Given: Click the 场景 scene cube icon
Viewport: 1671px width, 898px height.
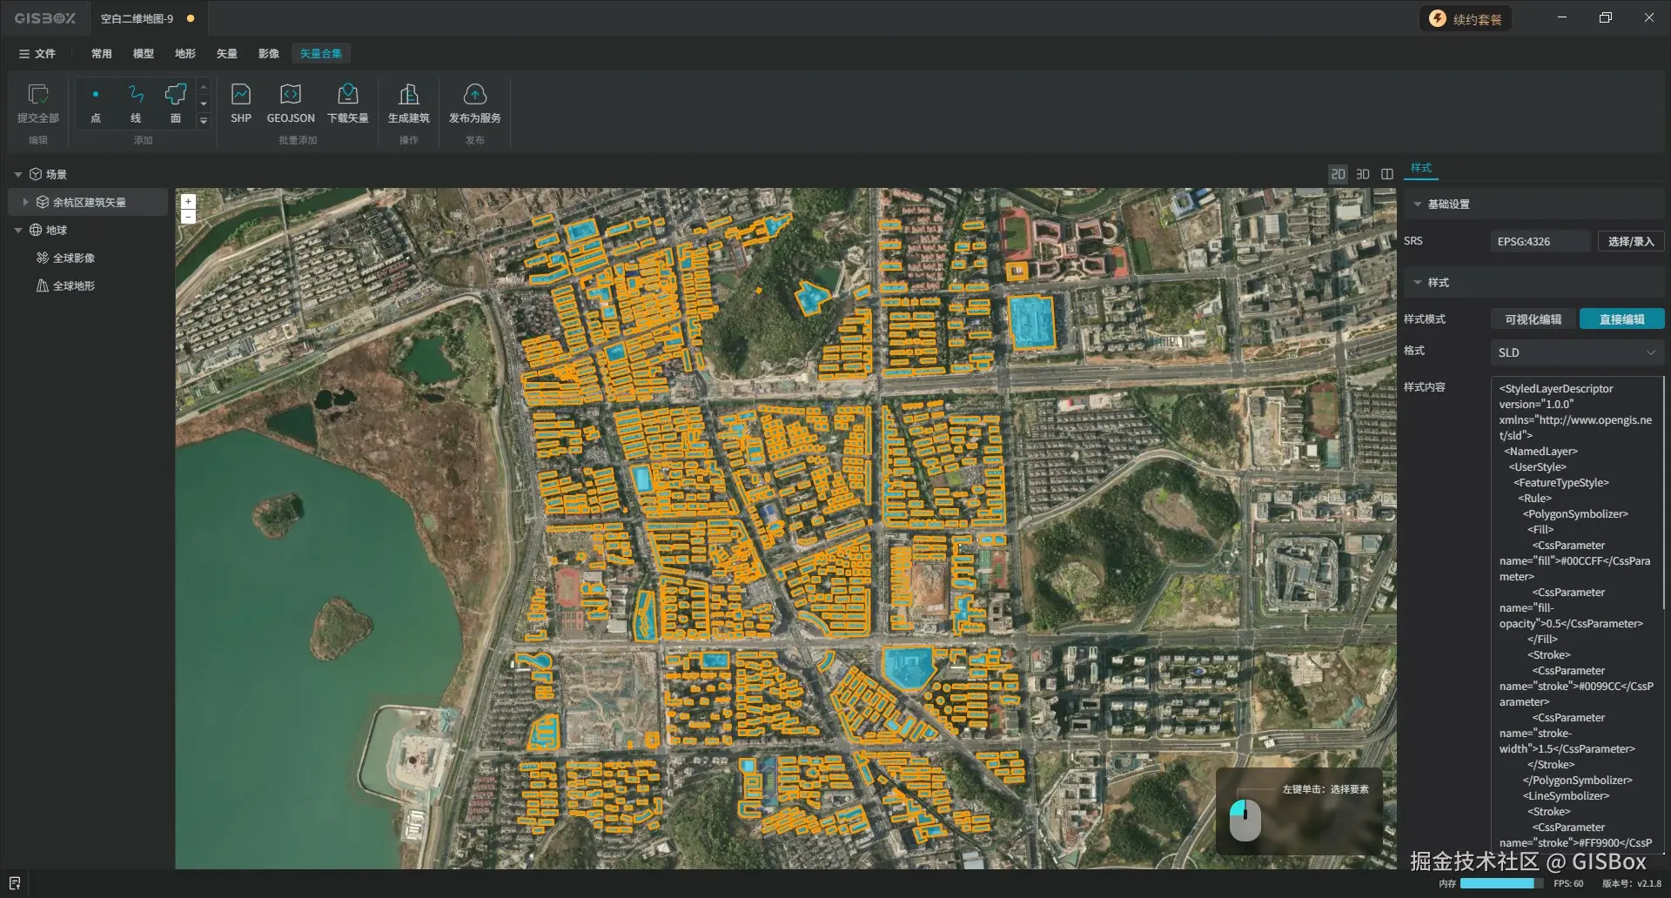Looking at the screenshot, I should coord(36,174).
